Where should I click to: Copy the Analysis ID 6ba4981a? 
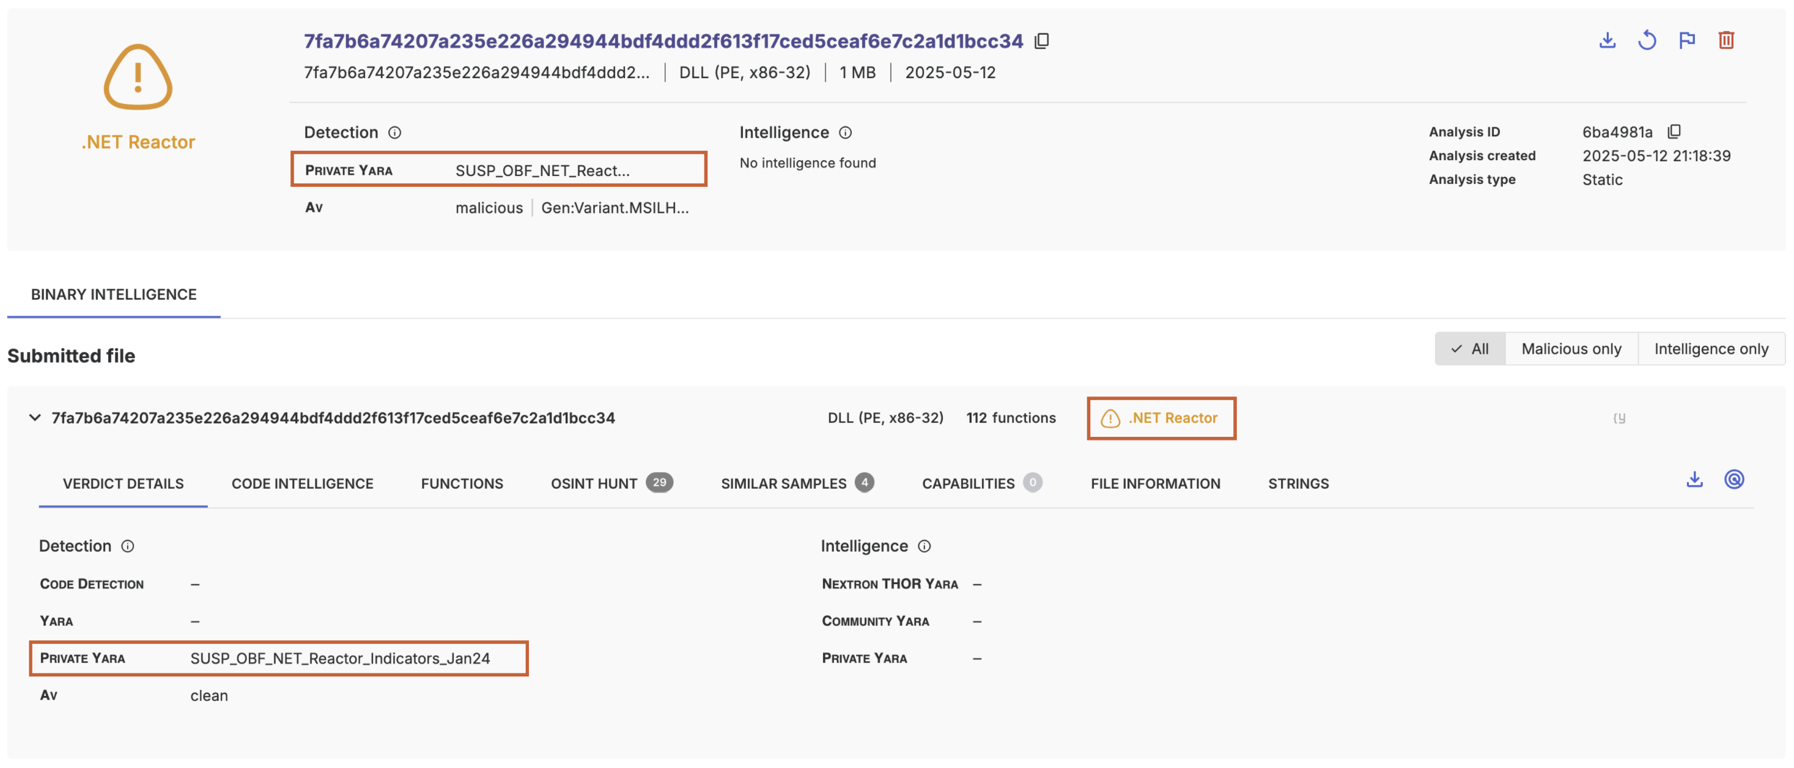tap(1674, 131)
